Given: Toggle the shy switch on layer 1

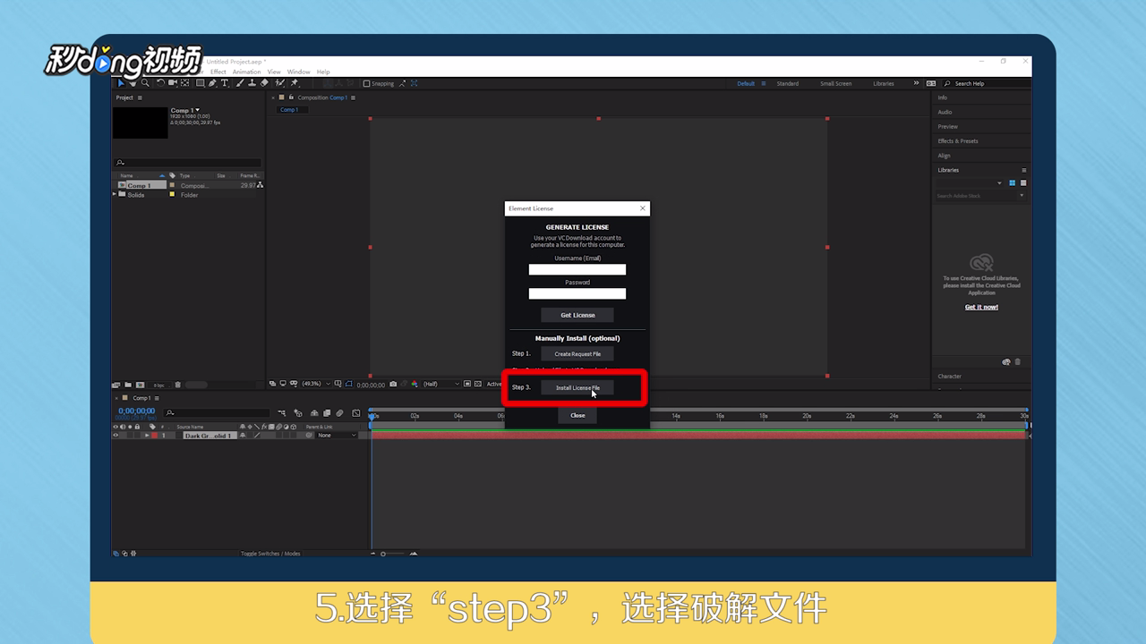Looking at the screenshot, I should click(x=243, y=436).
